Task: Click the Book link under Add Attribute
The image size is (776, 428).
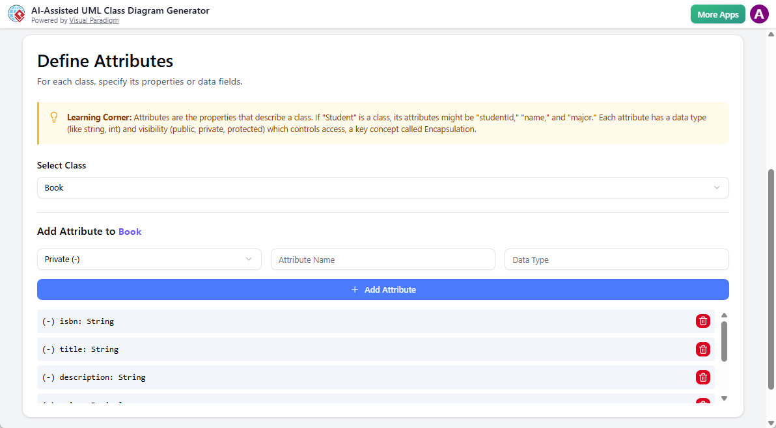Action: tap(130, 232)
